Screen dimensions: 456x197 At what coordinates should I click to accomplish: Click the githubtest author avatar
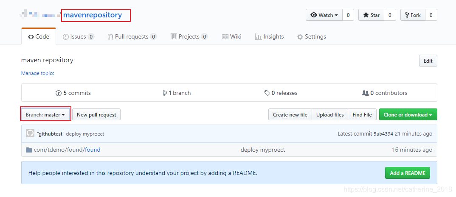coord(30,133)
